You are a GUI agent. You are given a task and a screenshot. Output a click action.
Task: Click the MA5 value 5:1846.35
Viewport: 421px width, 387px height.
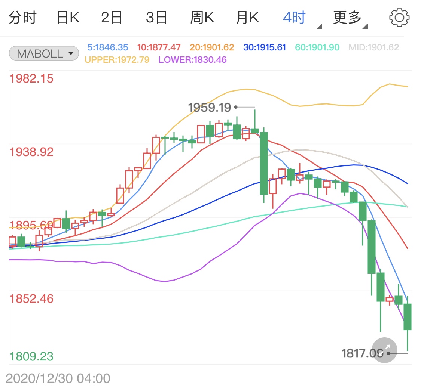(108, 47)
